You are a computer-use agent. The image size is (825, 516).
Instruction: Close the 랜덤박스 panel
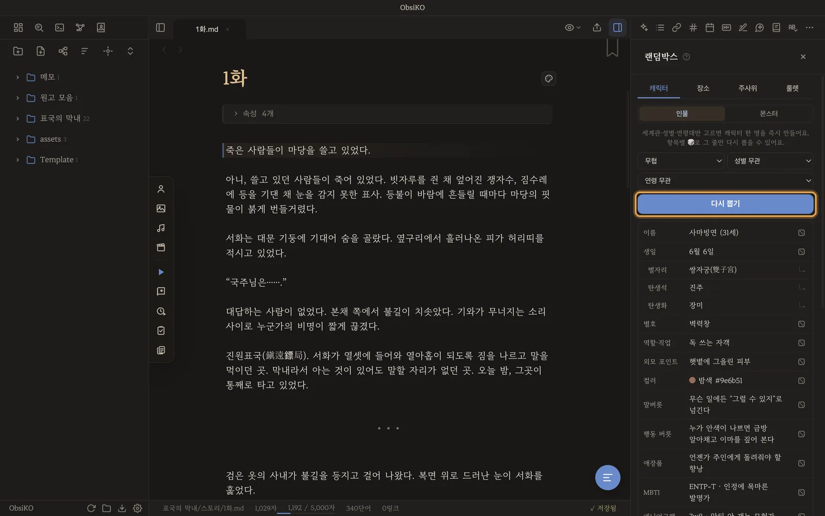click(803, 57)
